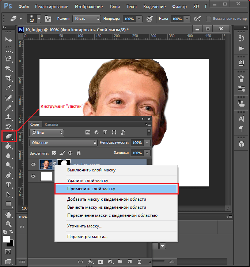Choose Выключить слой-маску
Screen dimensions: 250x267
(116, 170)
